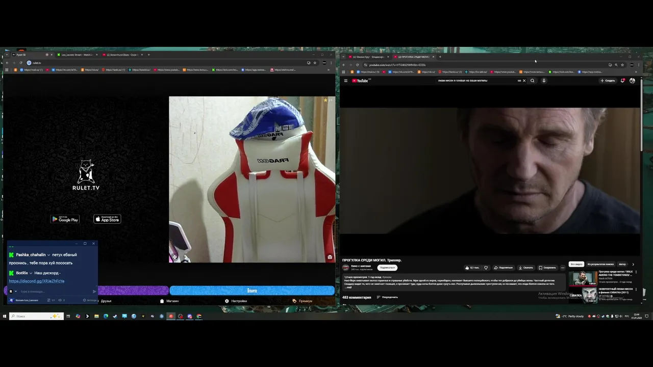Viewport: 653px width, 367px height.
Task: Reload the YouTube browser page
Action: click(357, 65)
